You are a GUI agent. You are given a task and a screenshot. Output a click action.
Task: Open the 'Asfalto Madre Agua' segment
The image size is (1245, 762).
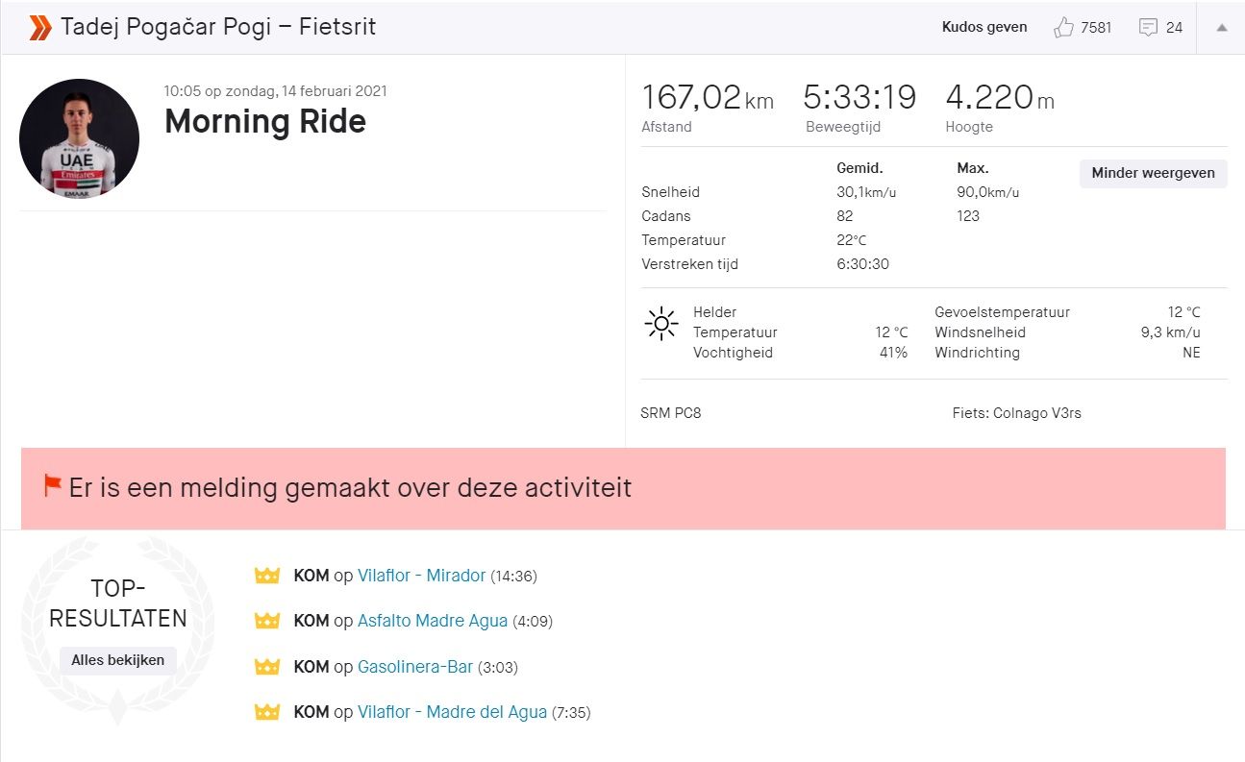coord(432,621)
